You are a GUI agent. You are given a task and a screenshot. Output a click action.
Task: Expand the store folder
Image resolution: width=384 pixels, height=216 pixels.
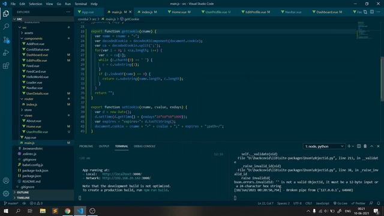pos(28,110)
